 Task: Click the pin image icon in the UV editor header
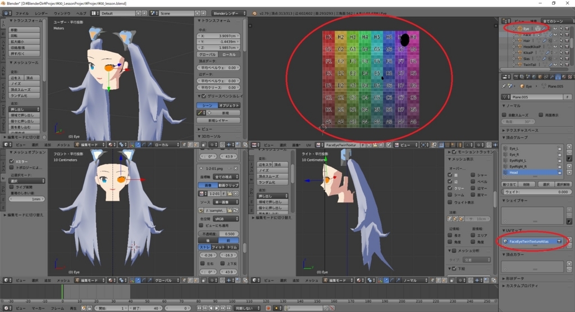click(389, 145)
